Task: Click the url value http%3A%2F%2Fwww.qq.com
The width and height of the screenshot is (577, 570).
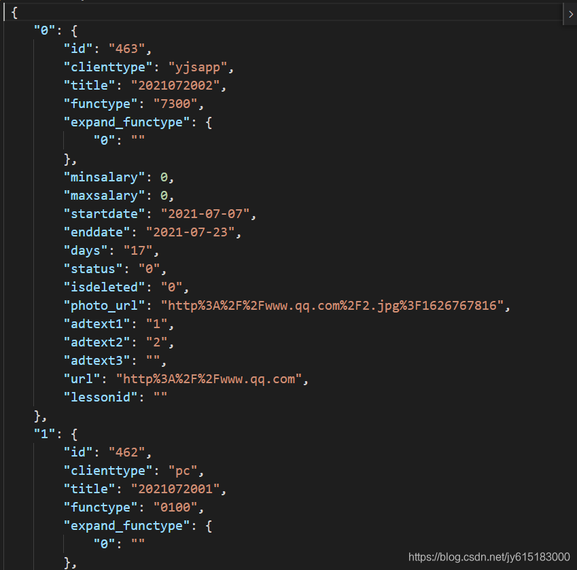Action: coord(209,379)
